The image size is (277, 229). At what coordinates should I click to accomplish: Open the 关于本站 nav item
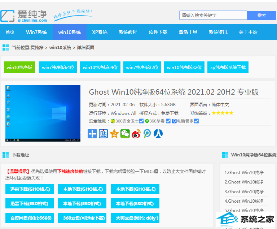[x=248, y=32]
